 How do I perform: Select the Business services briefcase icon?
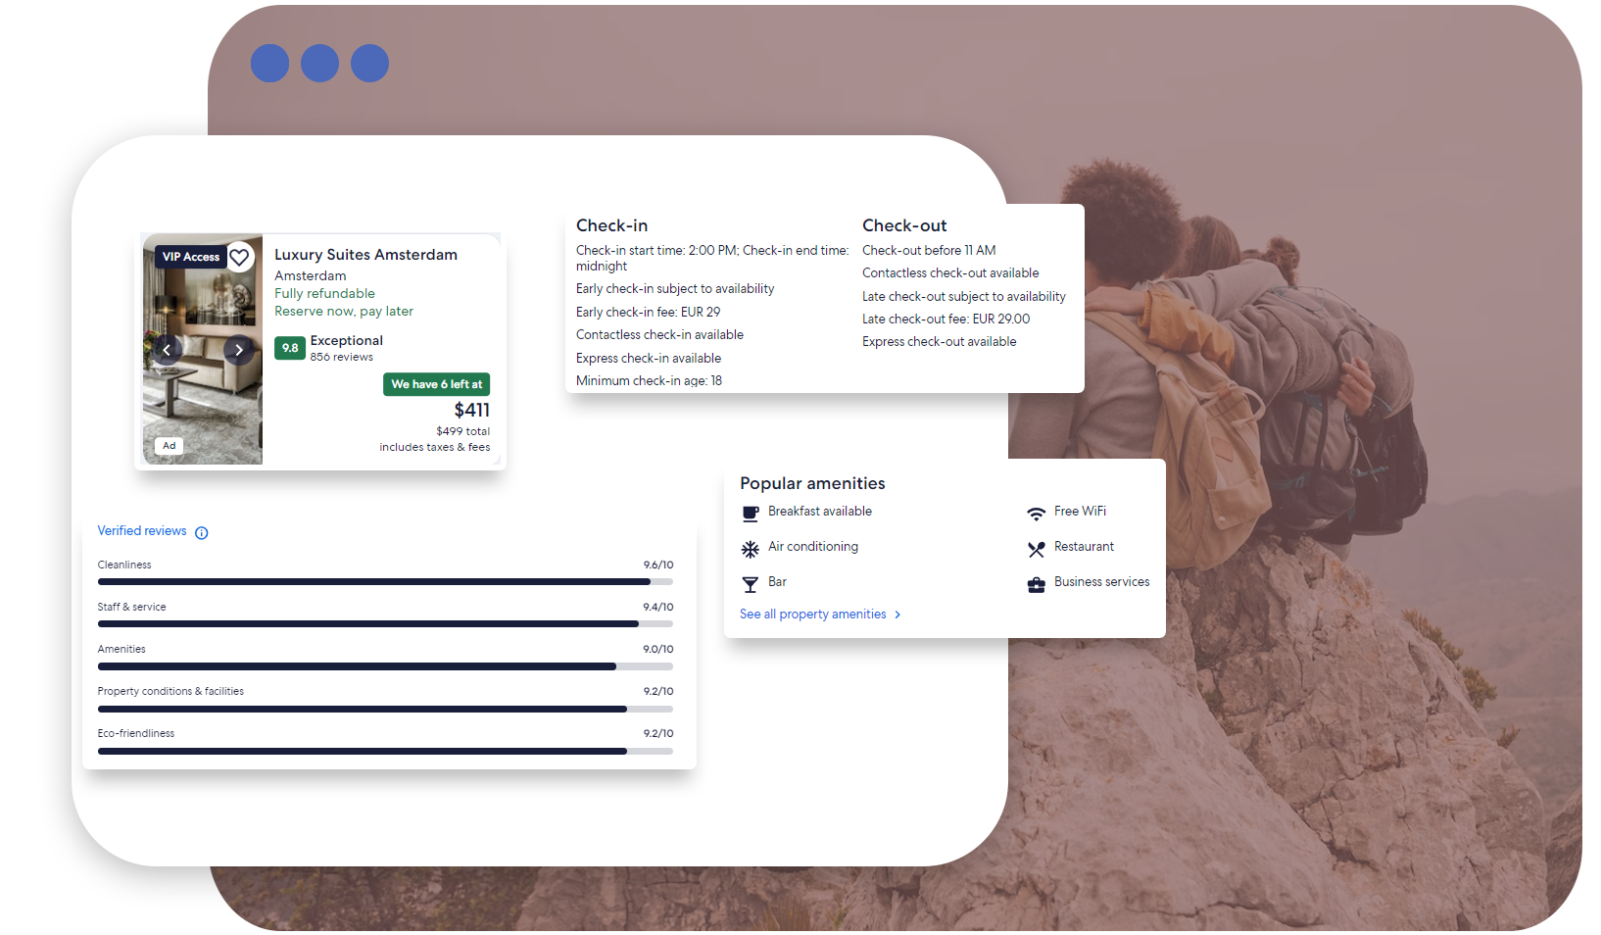[1037, 583]
